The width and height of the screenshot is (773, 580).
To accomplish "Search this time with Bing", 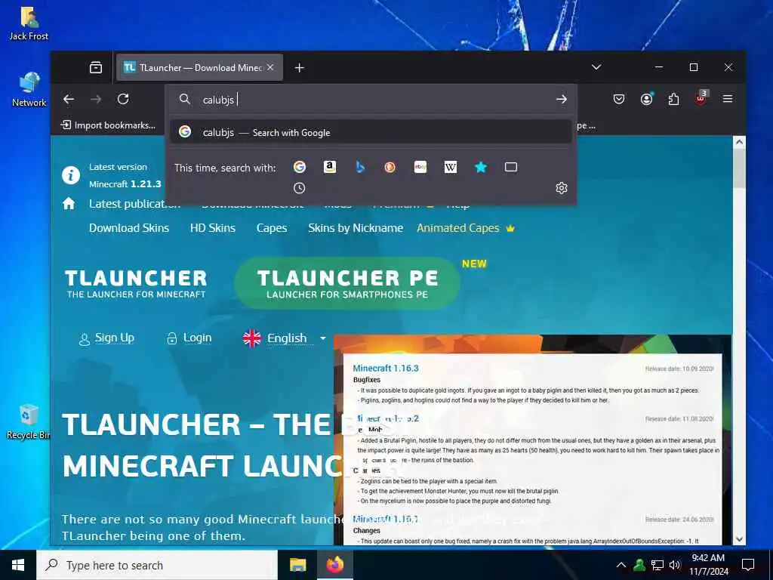I will coord(360,167).
